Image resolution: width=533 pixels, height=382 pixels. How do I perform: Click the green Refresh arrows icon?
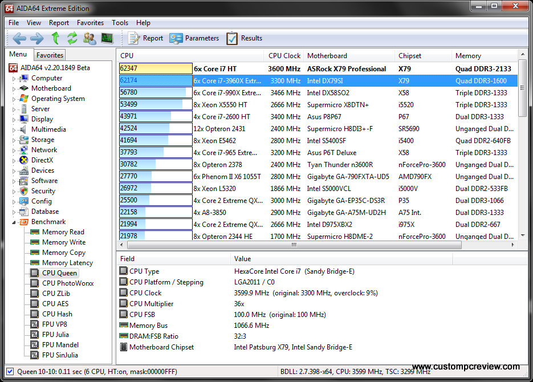tap(72, 38)
